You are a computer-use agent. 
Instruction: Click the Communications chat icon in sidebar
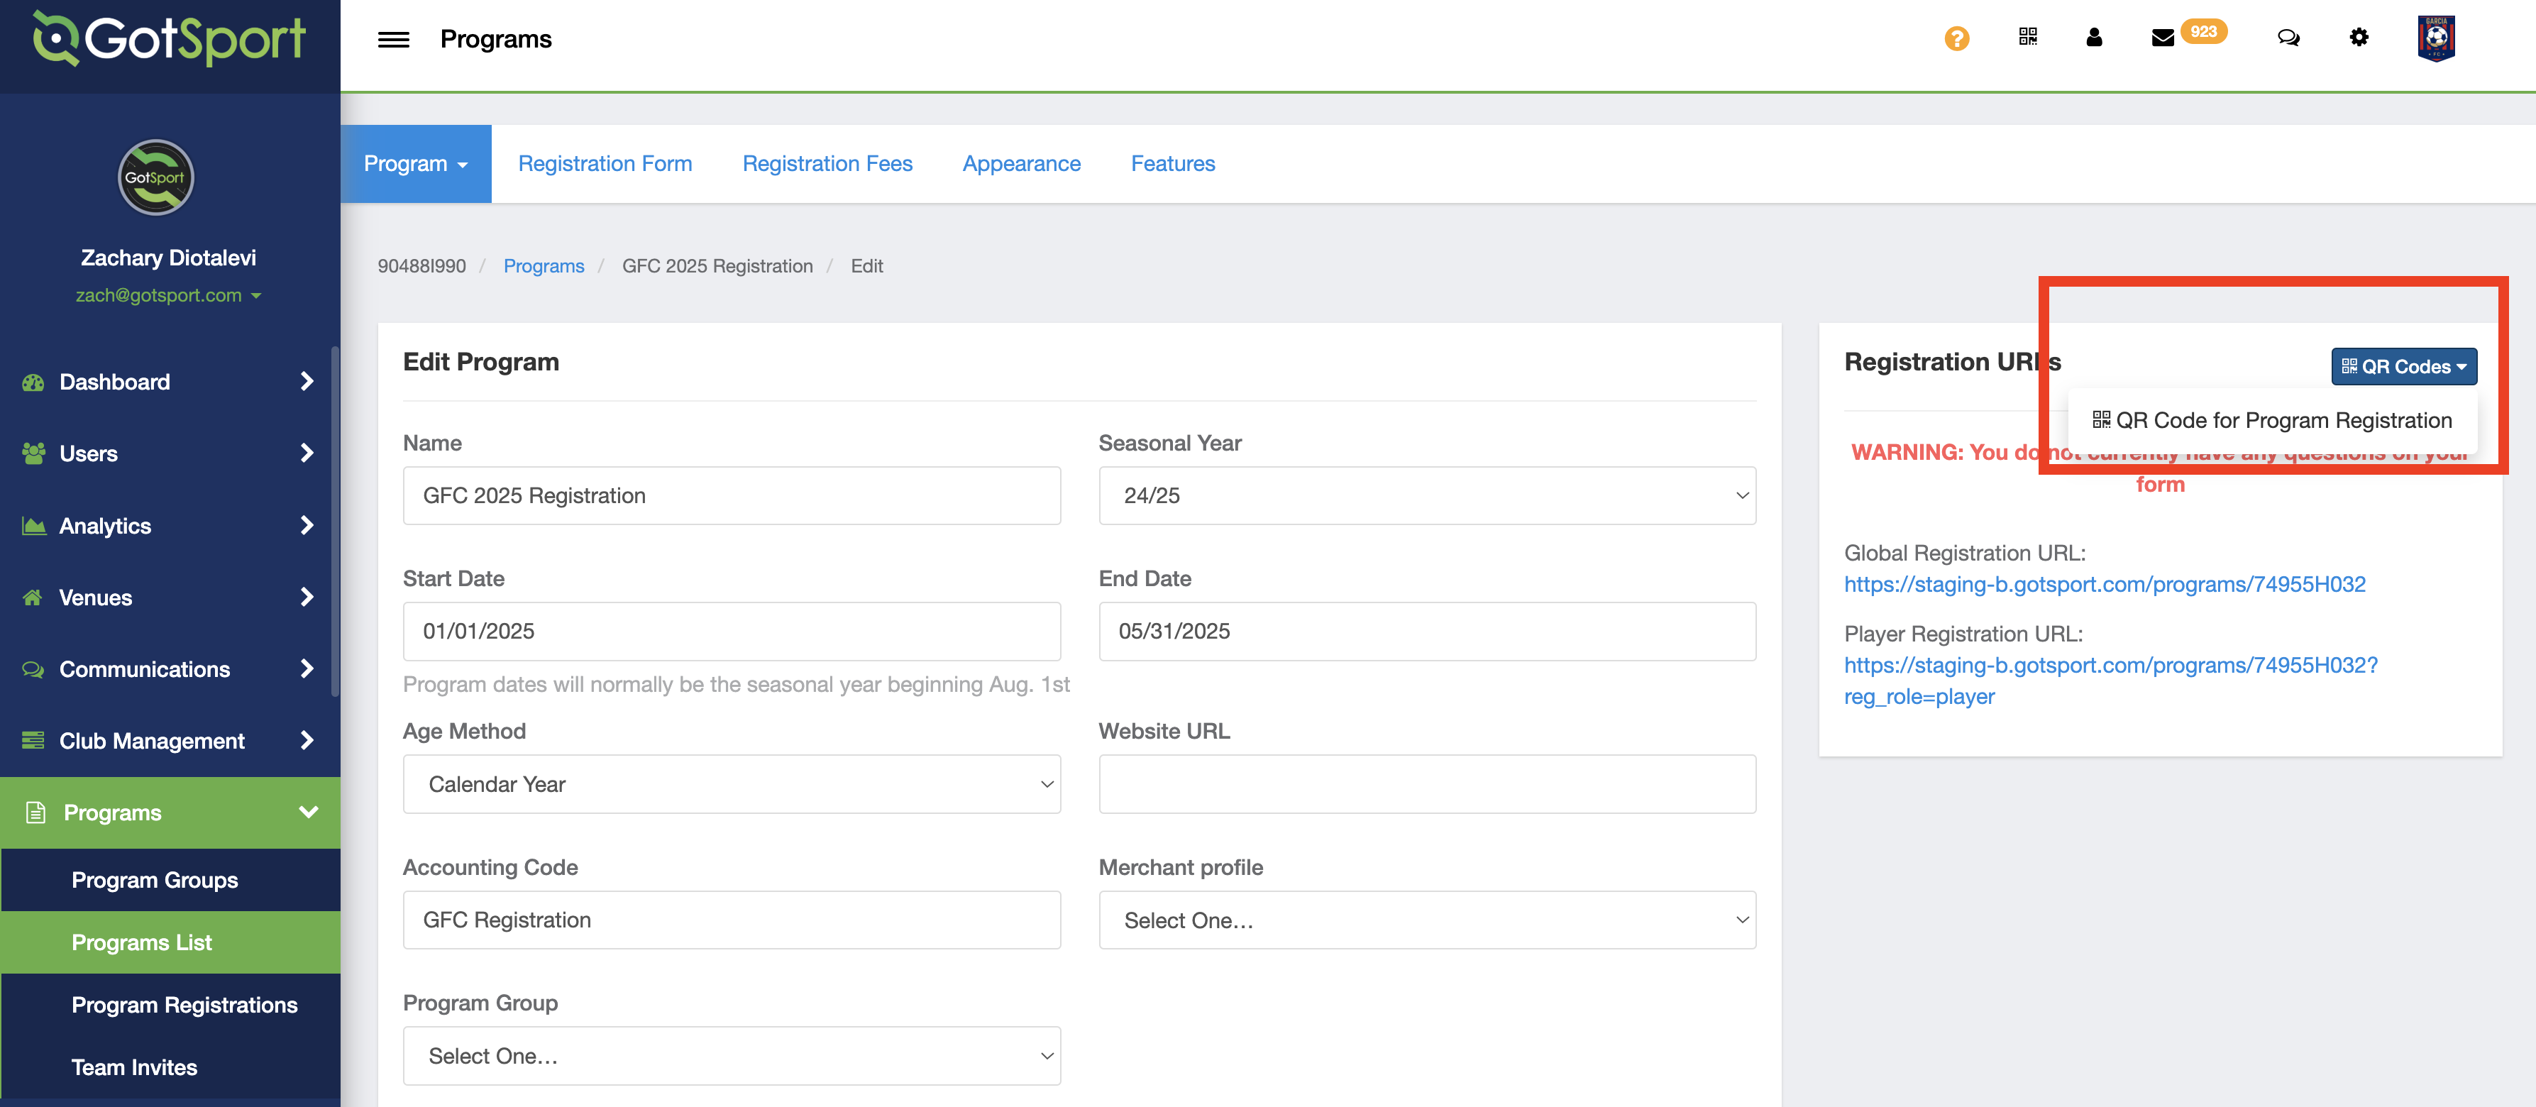pyautogui.click(x=33, y=670)
